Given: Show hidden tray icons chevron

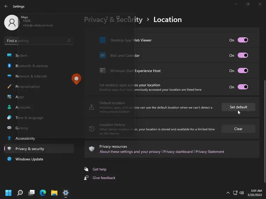Looking at the screenshot, I should pos(228,193).
